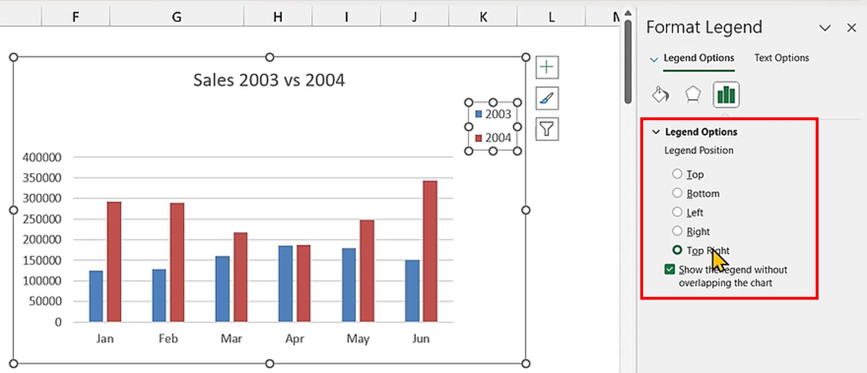Choose the Right legend position
867x373 pixels.
point(677,231)
